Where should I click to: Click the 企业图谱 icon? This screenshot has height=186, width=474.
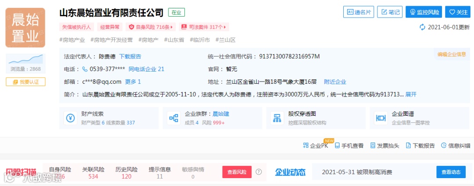(381, 118)
